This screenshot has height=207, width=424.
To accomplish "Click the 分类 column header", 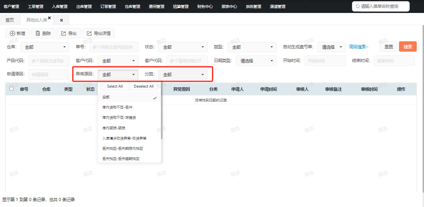I will 213,89.
